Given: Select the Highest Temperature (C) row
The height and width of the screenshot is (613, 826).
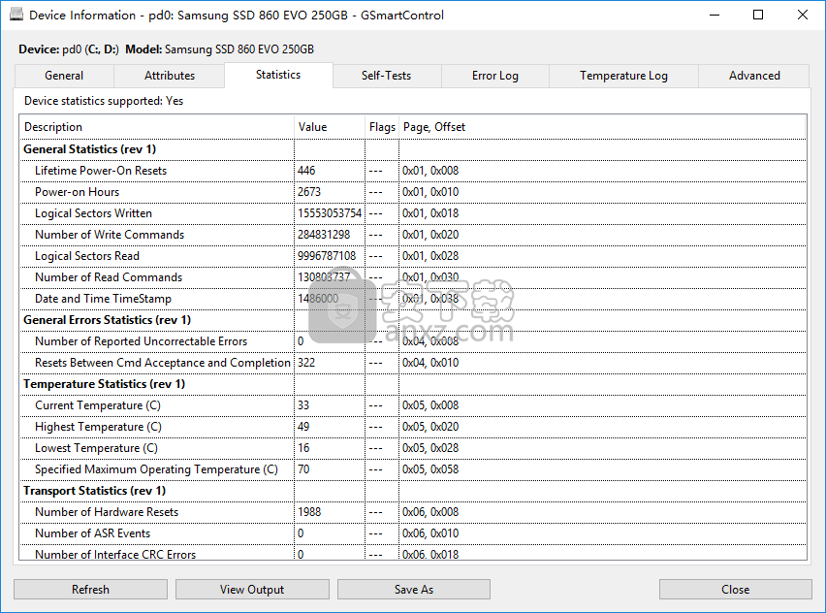Looking at the screenshot, I should 413,427.
